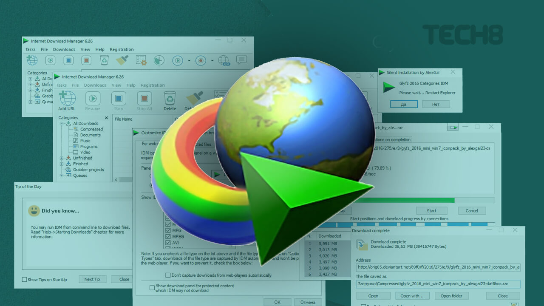Toggle Show Tips on StartUp checkbox
Viewport: 544px width, 306px height.
pos(24,280)
